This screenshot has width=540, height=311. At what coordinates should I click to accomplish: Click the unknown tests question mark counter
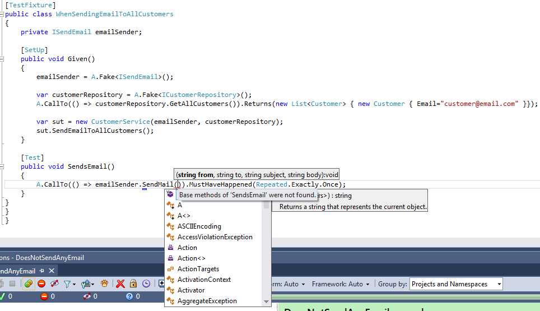coord(133,296)
